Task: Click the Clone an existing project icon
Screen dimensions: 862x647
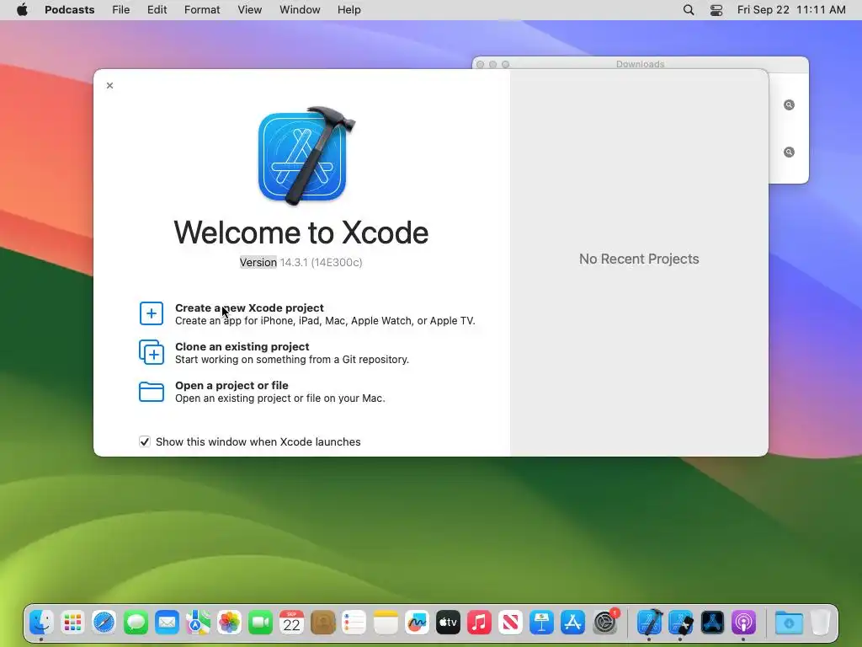Action: [152, 352]
